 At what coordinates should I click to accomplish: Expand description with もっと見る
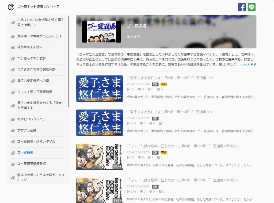point(247,65)
